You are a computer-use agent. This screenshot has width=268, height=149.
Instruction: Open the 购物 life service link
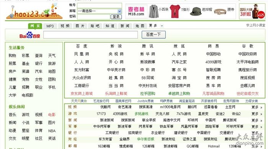(12, 56)
